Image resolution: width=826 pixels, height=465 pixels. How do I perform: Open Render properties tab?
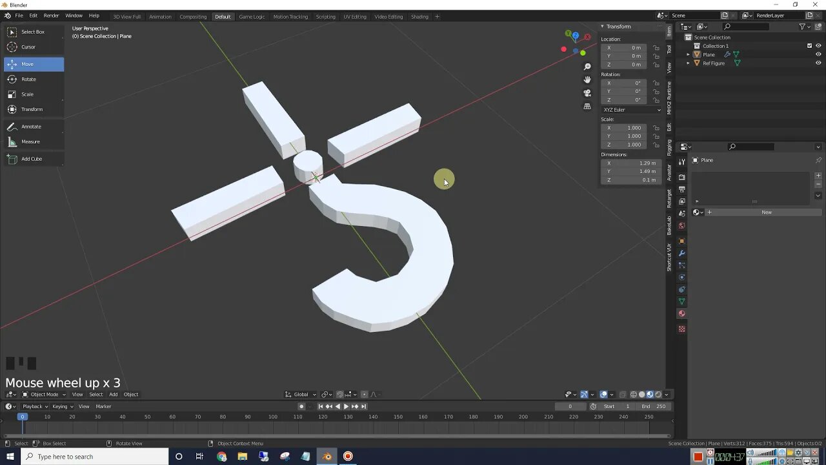pos(681,177)
